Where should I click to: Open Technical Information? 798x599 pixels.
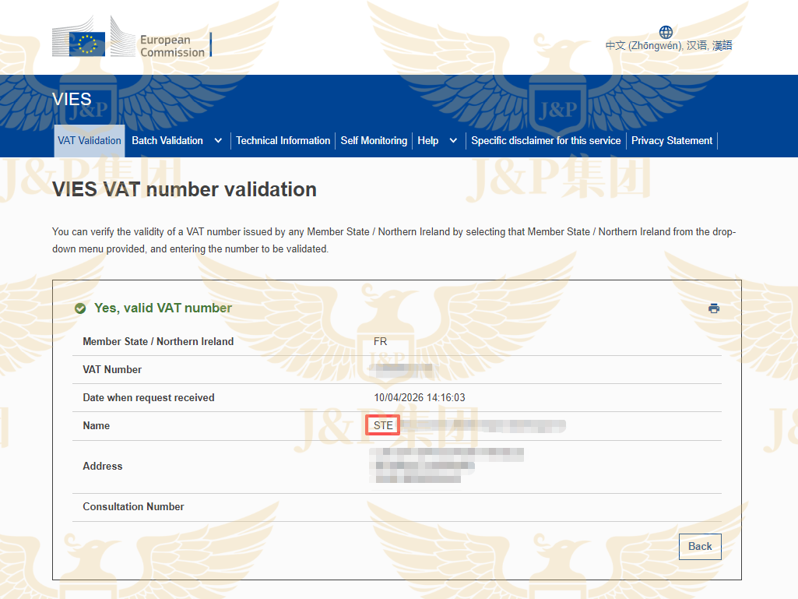[283, 140]
